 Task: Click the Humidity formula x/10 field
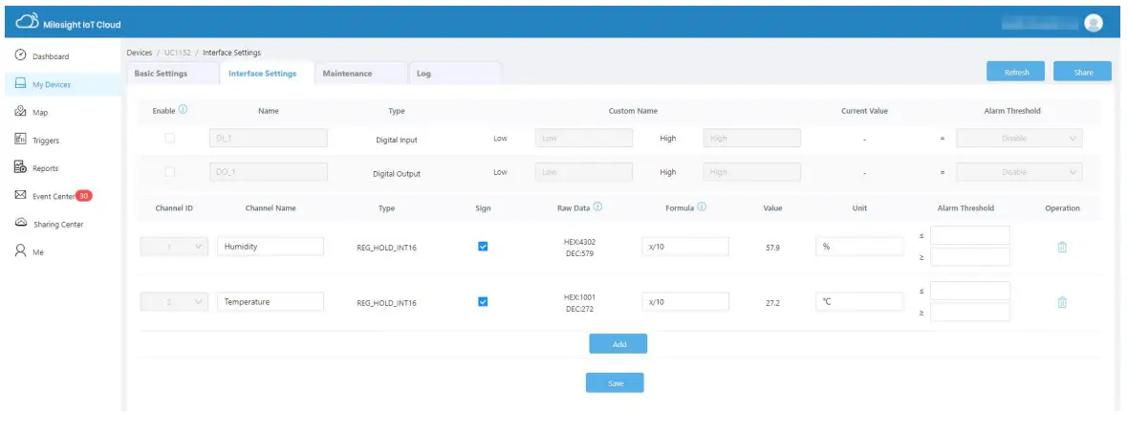coord(685,246)
